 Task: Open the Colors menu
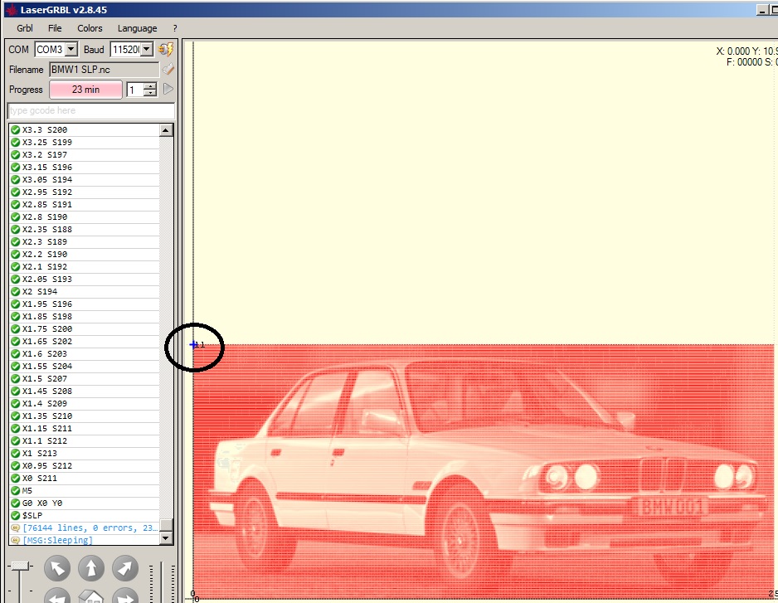[90, 28]
